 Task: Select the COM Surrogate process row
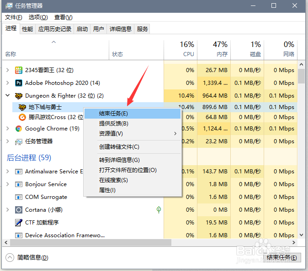click(150, 197)
